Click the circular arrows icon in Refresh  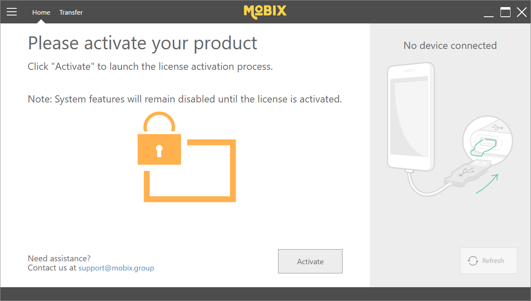(x=473, y=261)
